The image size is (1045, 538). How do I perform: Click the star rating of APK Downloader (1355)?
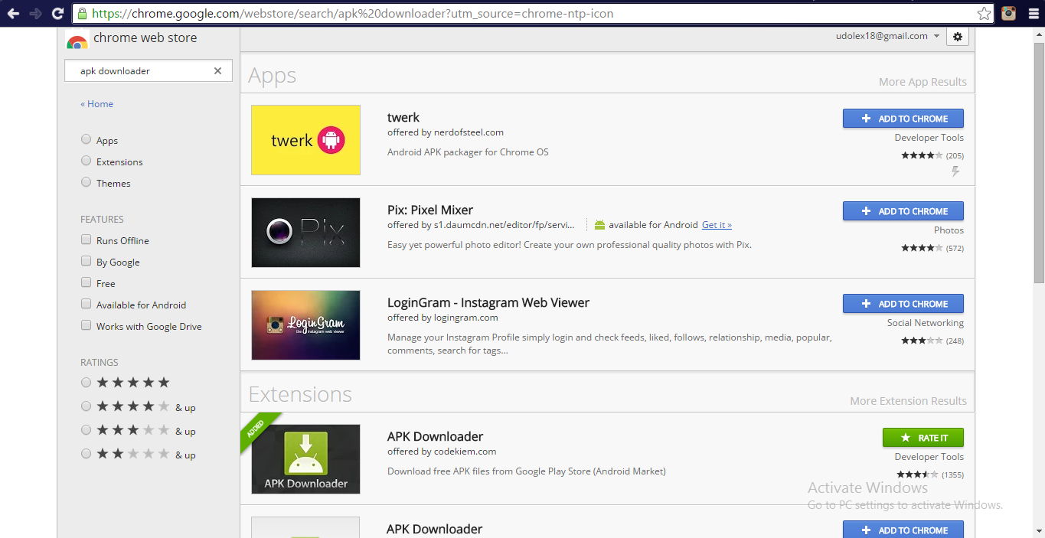click(x=917, y=474)
